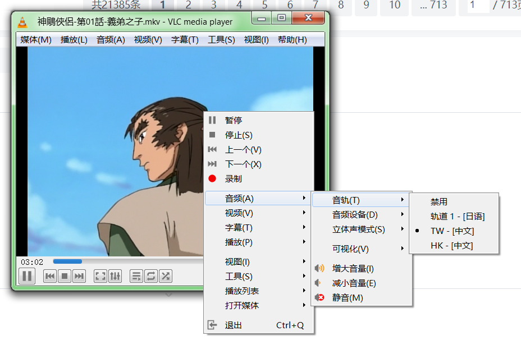Open the 音频(A) menu in menu bar
This screenshot has height=340, width=521.
[x=111, y=39]
